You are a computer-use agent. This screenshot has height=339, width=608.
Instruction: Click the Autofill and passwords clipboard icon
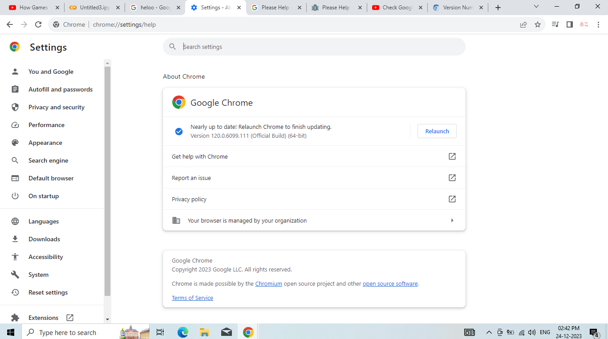pyautogui.click(x=15, y=89)
